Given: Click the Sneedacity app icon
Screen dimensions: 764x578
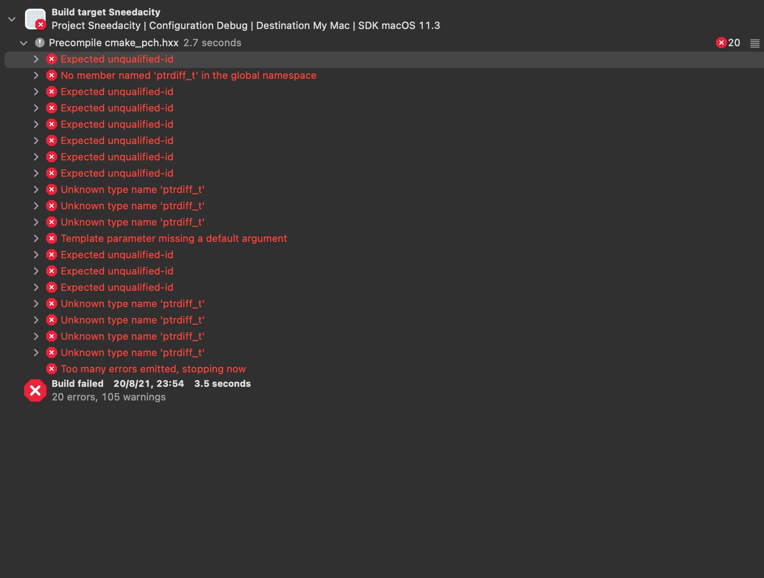Looking at the screenshot, I should 34,19.
